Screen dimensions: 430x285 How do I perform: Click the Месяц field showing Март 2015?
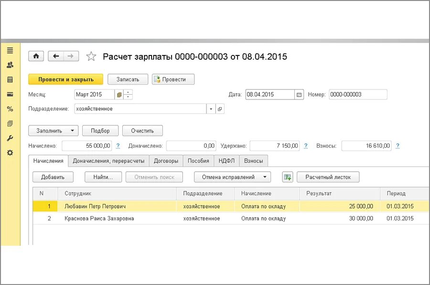(x=94, y=95)
